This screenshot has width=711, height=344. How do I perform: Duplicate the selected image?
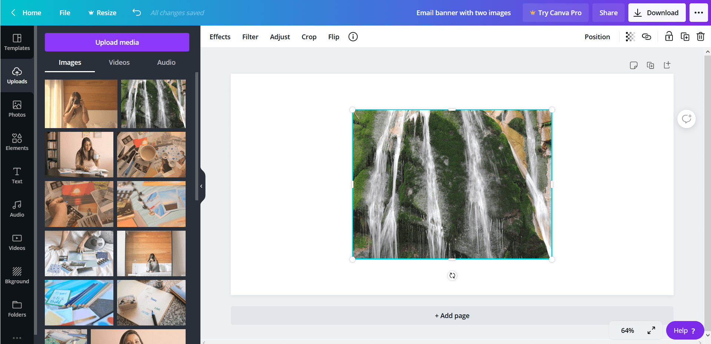pos(685,37)
